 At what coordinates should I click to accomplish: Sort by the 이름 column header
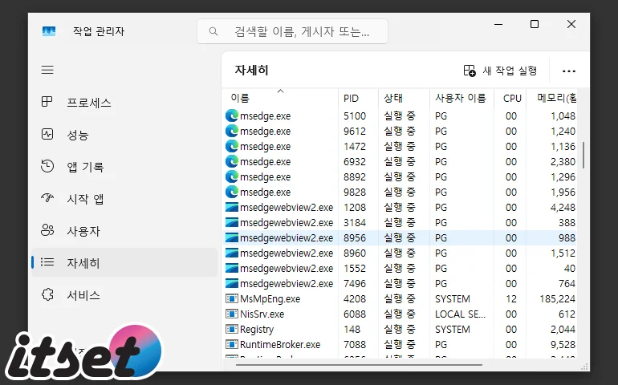[280, 98]
